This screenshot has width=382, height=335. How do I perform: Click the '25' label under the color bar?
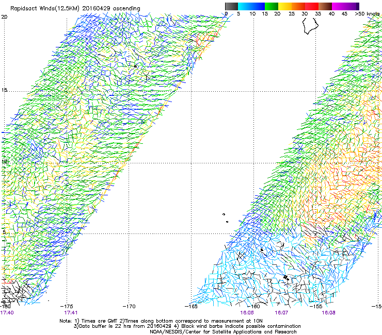[x=292, y=14]
